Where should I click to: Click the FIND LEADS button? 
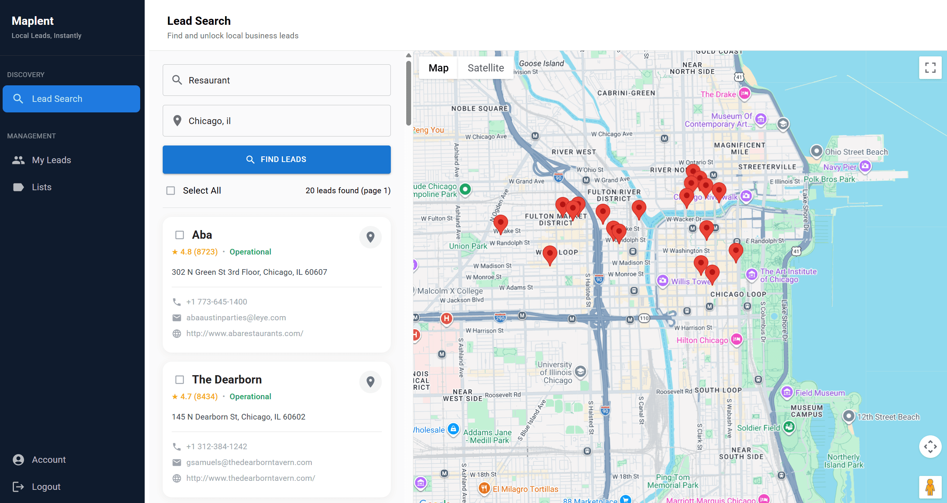(x=277, y=159)
